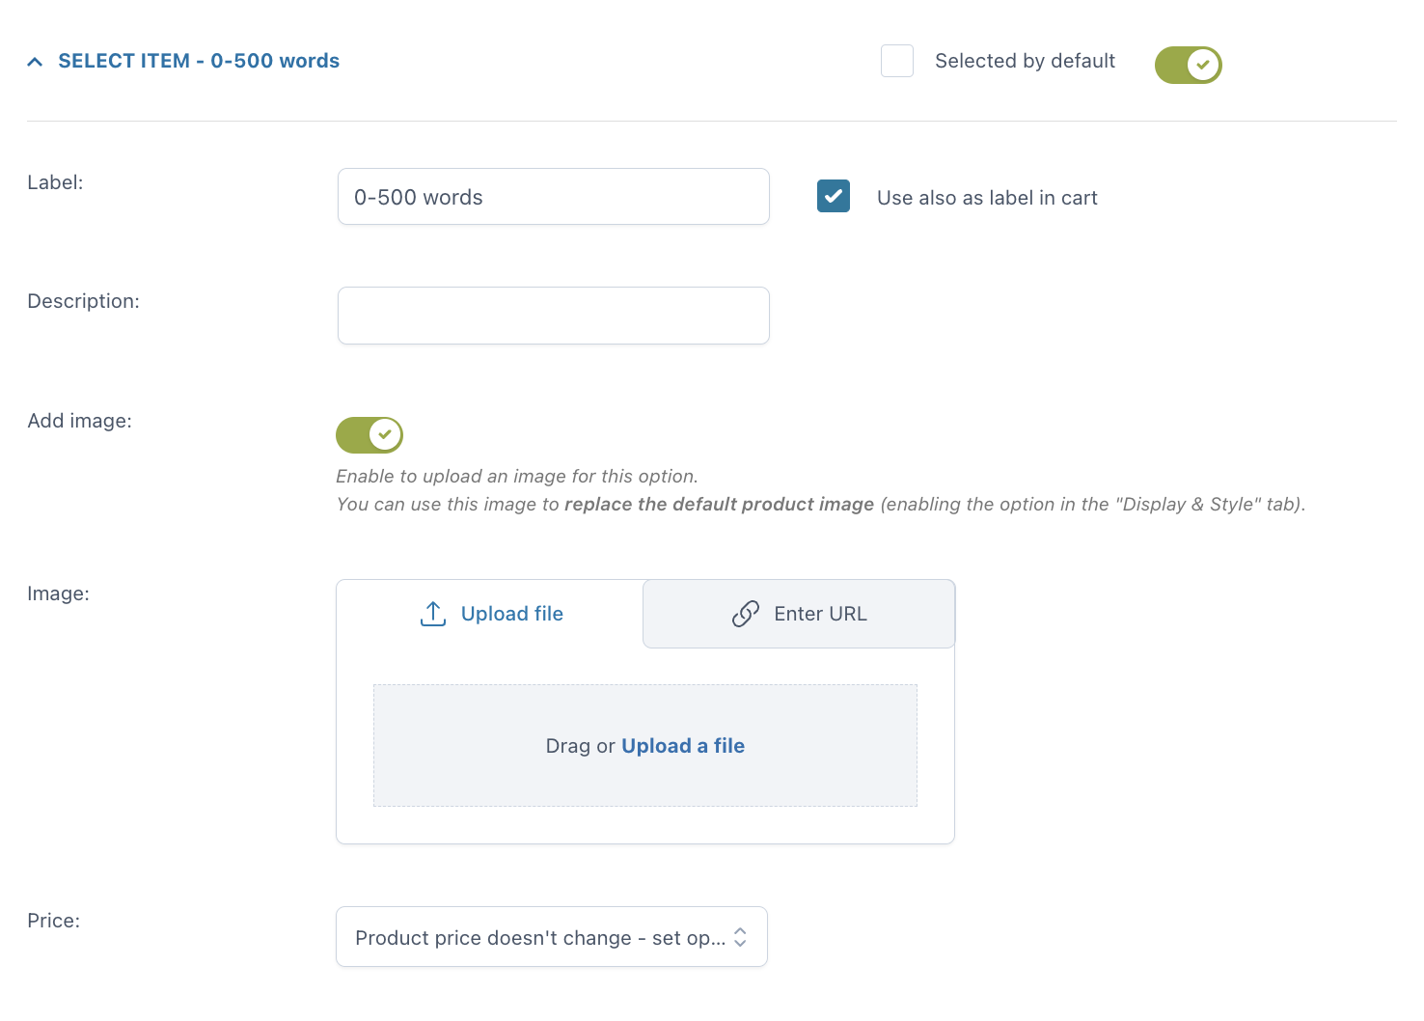Disable the Add image toggle
Viewport: 1424px width, 1021px height.
click(x=370, y=435)
